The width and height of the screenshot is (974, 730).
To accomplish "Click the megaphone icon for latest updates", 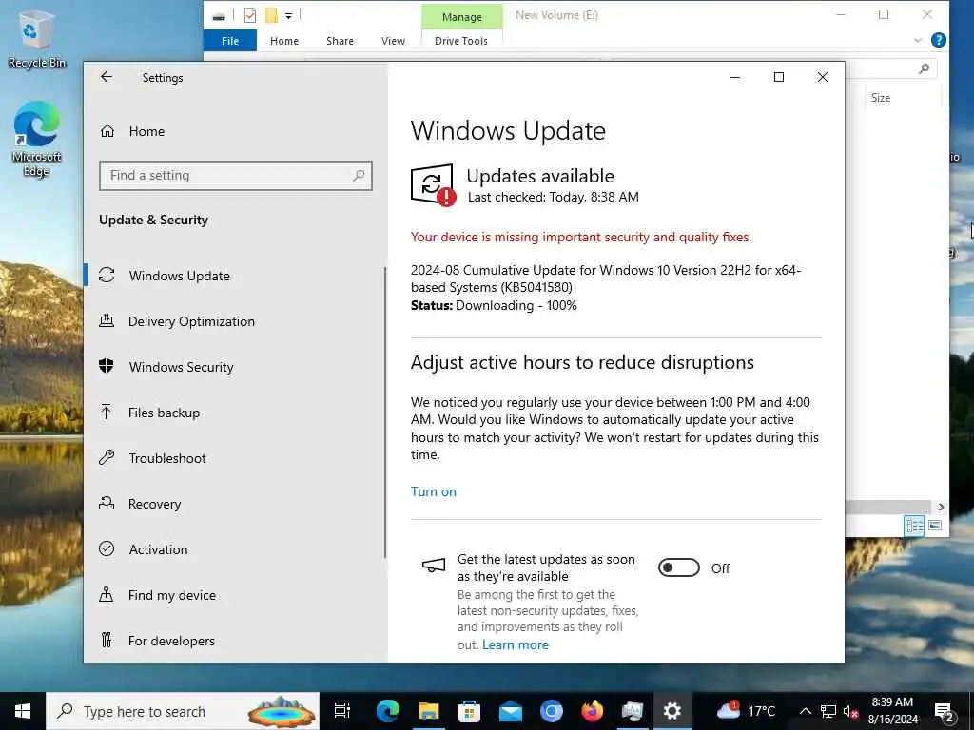I will (x=434, y=565).
